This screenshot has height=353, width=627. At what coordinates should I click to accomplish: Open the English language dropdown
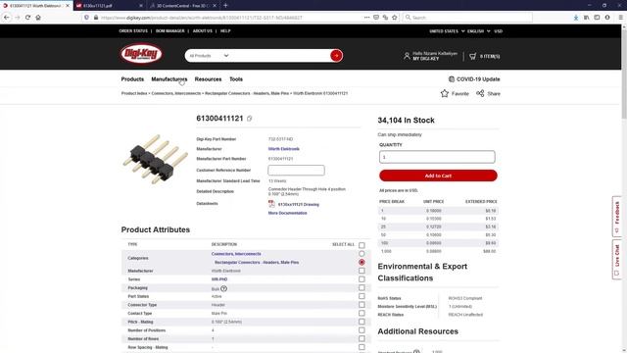pyautogui.click(x=479, y=31)
